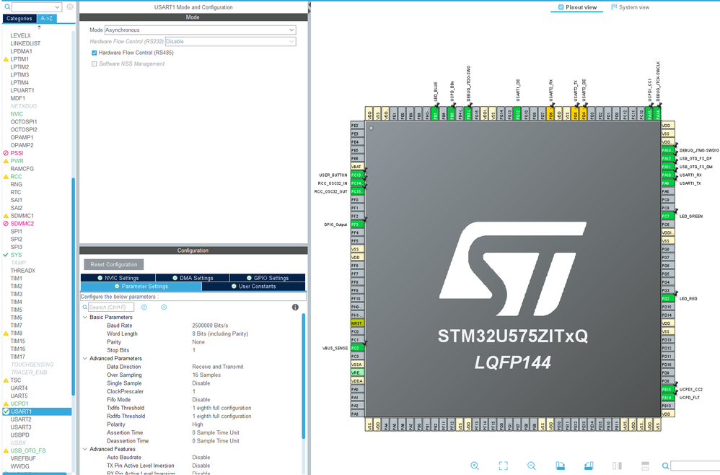720x475 pixels.
Task: Click the PC13 USER_BUTTON pin
Action: (x=357, y=175)
